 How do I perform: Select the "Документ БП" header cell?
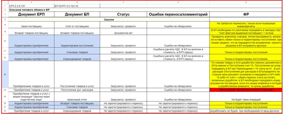tap(77, 15)
